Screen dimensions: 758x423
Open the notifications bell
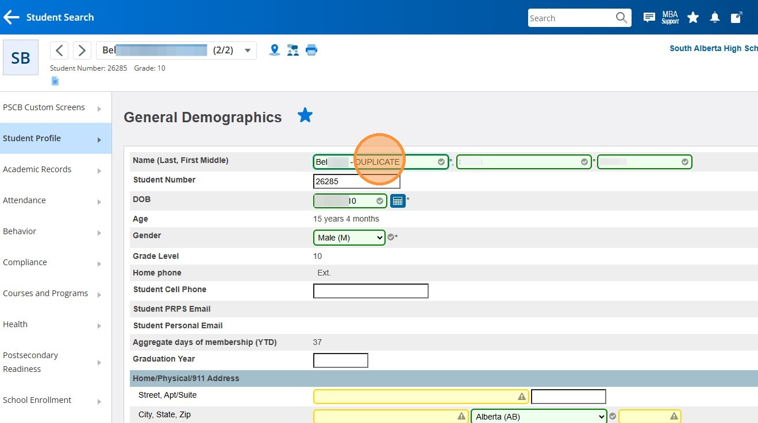click(x=714, y=18)
